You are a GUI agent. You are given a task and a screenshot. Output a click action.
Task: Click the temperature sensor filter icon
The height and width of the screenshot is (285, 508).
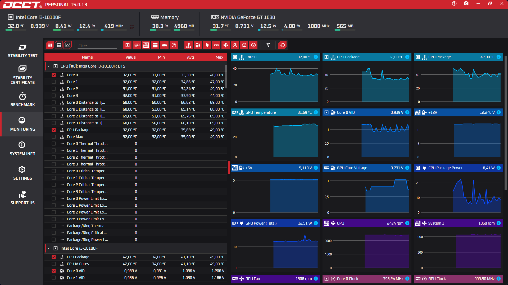(x=188, y=45)
